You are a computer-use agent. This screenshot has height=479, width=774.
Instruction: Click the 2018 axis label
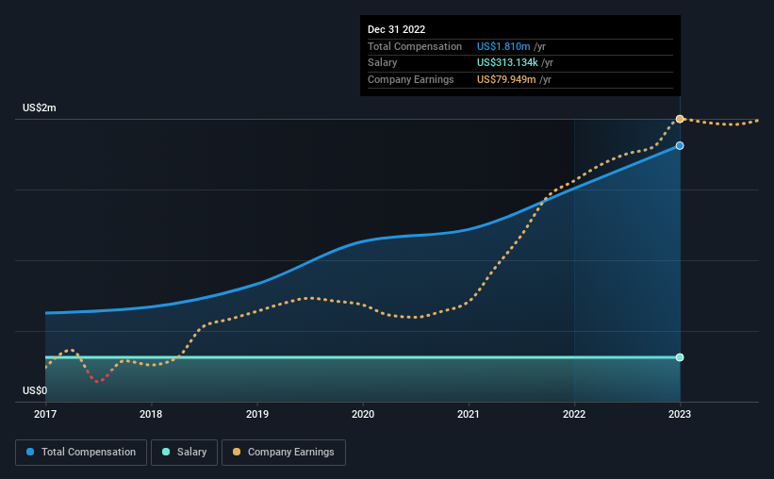point(151,414)
